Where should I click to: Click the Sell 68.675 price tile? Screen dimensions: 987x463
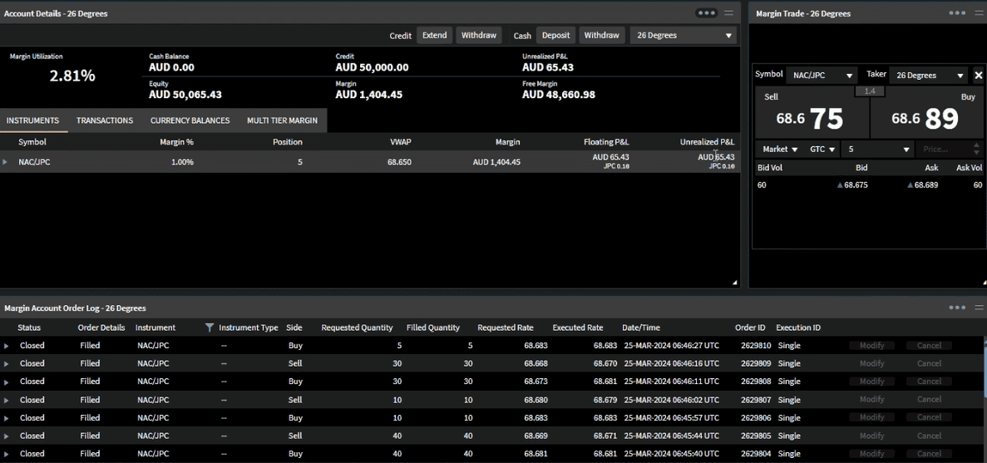point(811,118)
